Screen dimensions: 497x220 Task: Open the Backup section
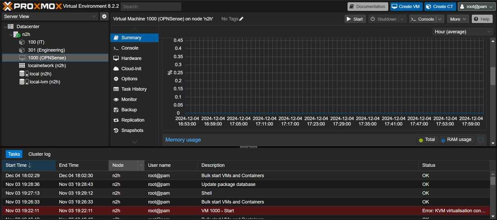tap(129, 110)
